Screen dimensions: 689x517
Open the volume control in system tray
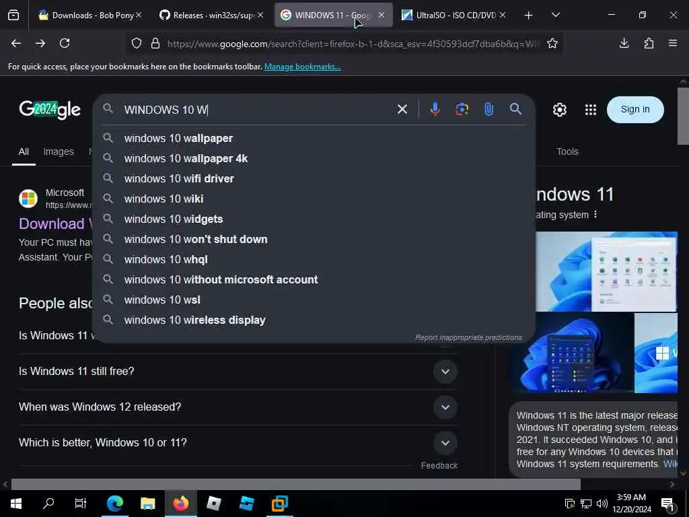[x=602, y=504]
